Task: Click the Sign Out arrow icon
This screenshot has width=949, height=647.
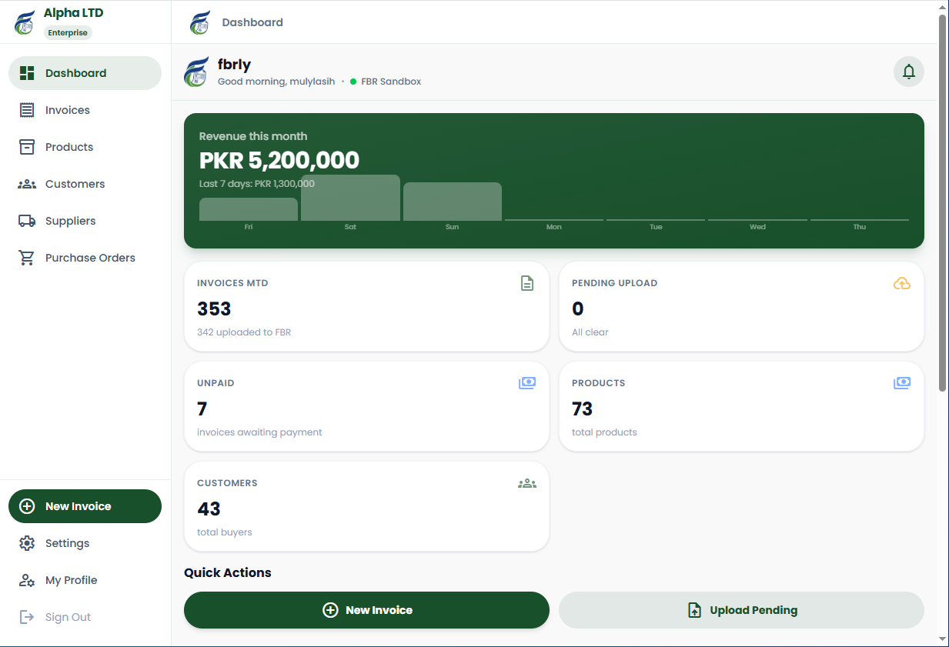Action: click(27, 616)
